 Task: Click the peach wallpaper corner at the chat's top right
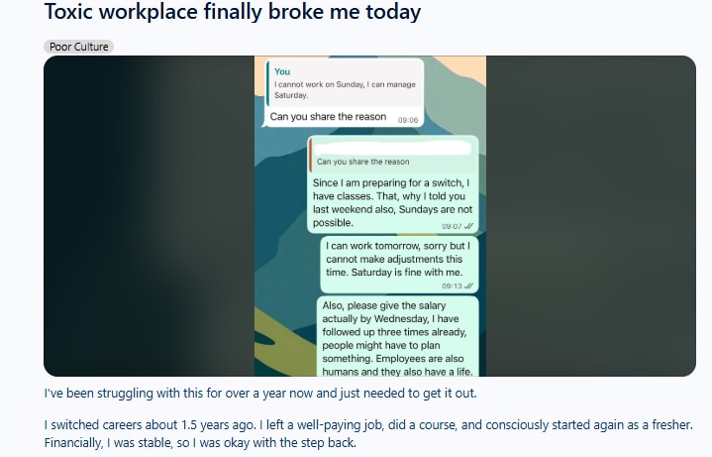pos(470,67)
